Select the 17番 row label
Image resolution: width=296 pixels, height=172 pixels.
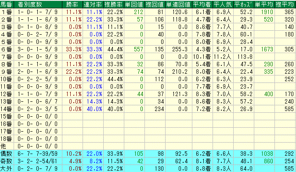click(6, 131)
